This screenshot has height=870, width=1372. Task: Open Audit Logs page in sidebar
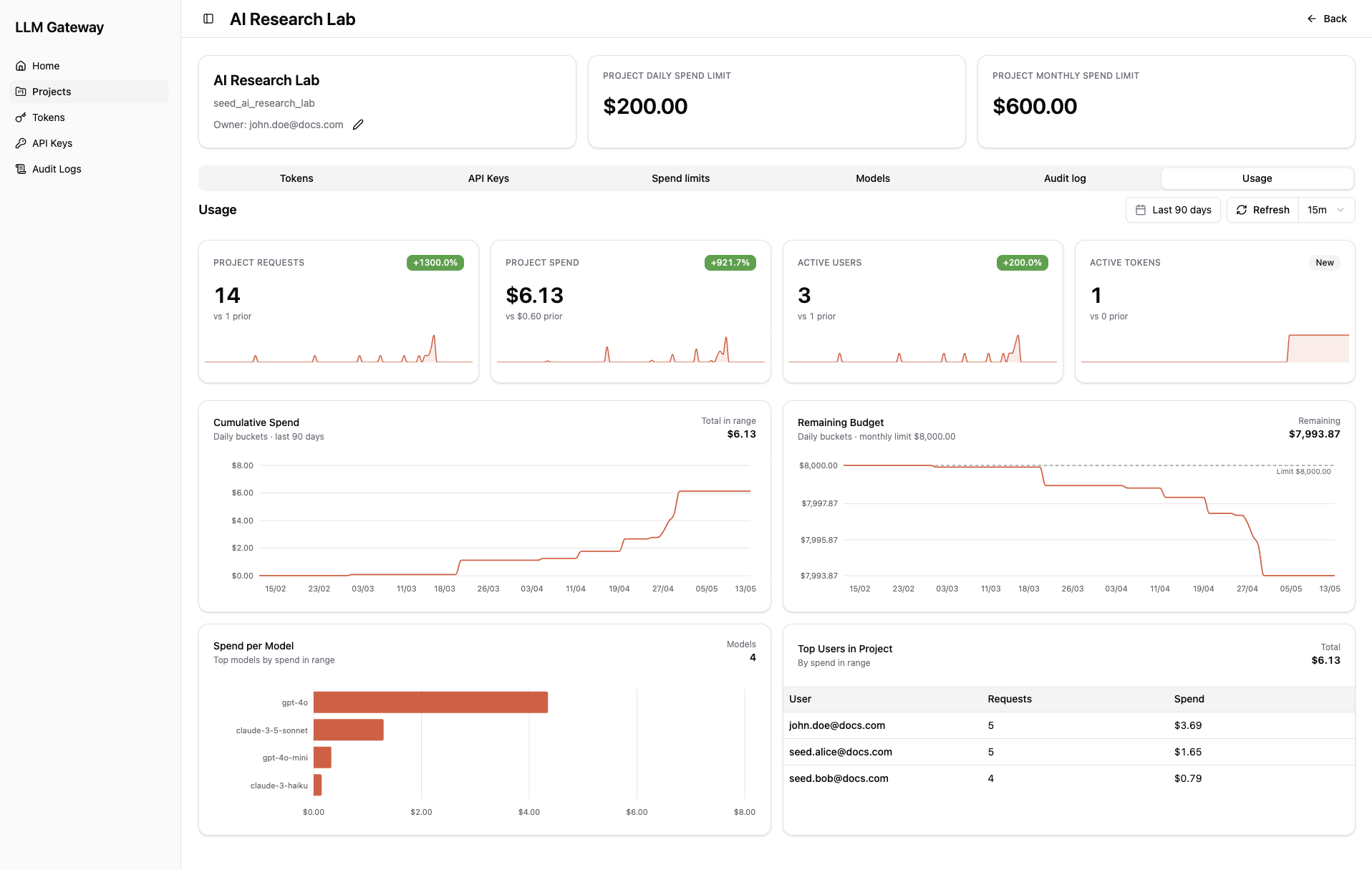[90, 169]
